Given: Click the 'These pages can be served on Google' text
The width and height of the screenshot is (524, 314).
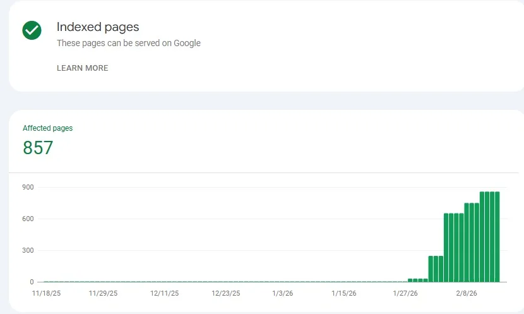Looking at the screenshot, I should pos(128,44).
